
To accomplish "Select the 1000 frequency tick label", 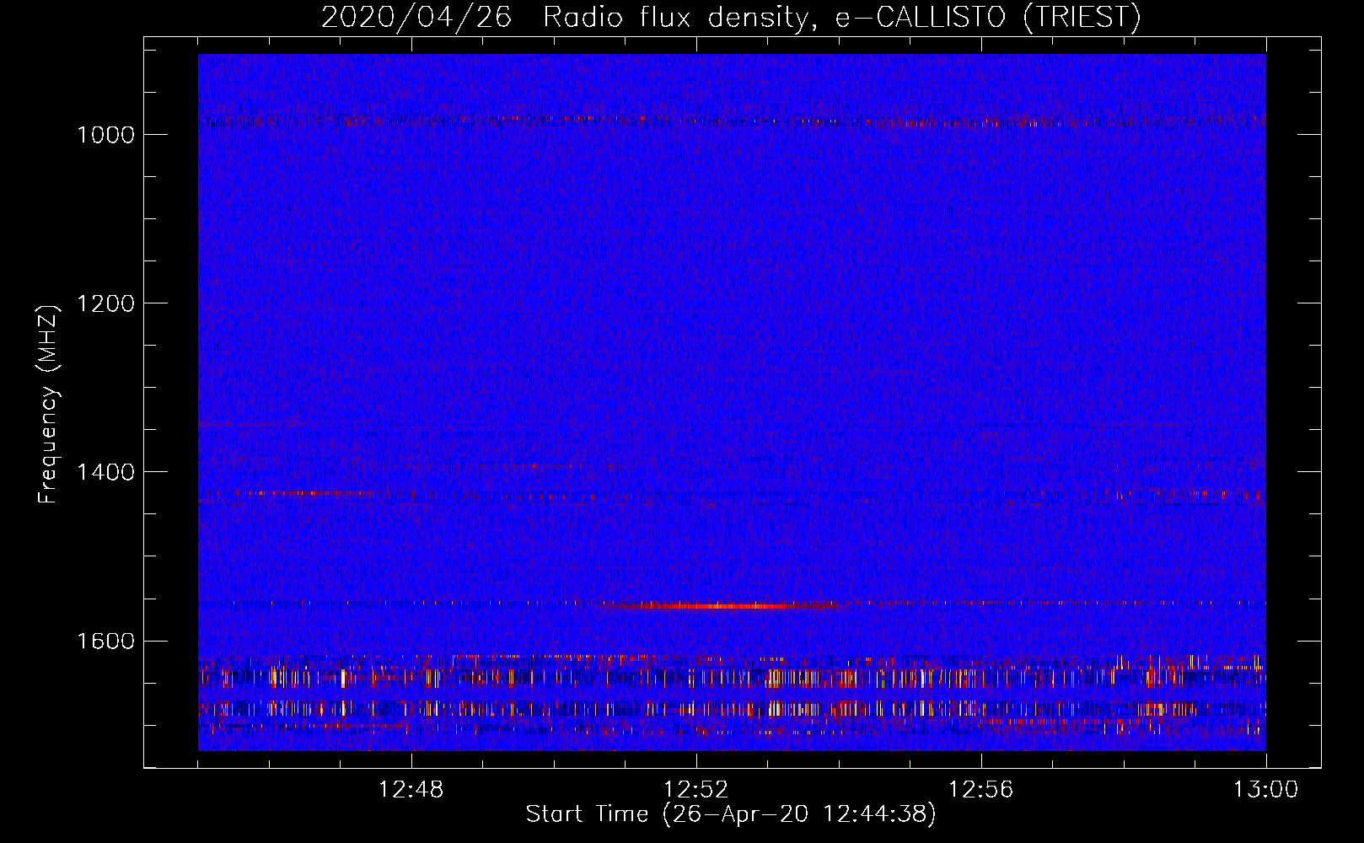I will coord(105,135).
